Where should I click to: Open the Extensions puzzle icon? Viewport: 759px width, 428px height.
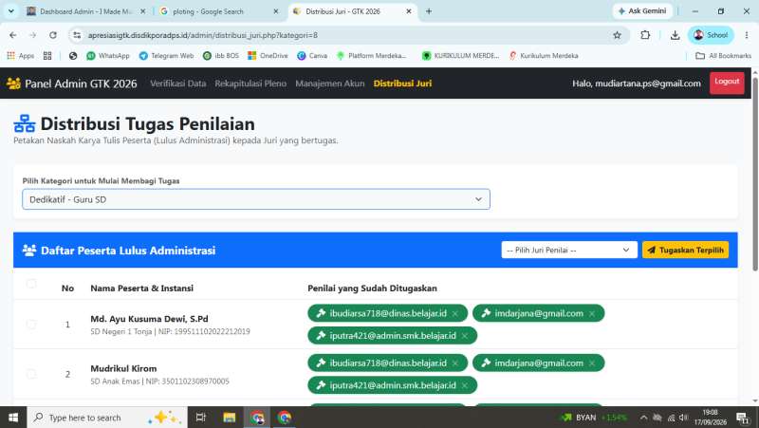point(645,35)
